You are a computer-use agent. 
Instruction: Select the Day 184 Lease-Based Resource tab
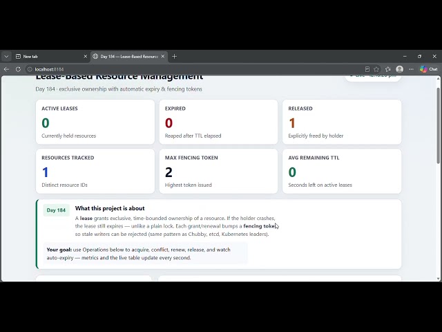coord(129,57)
